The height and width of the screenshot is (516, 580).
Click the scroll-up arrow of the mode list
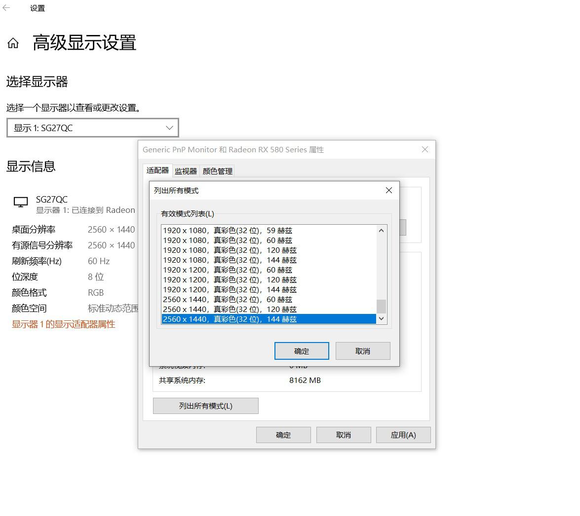coord(381,230)
